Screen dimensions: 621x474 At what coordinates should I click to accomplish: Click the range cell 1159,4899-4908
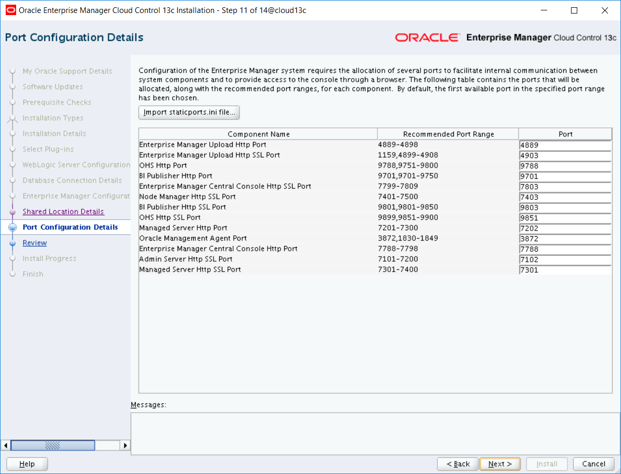408,155
